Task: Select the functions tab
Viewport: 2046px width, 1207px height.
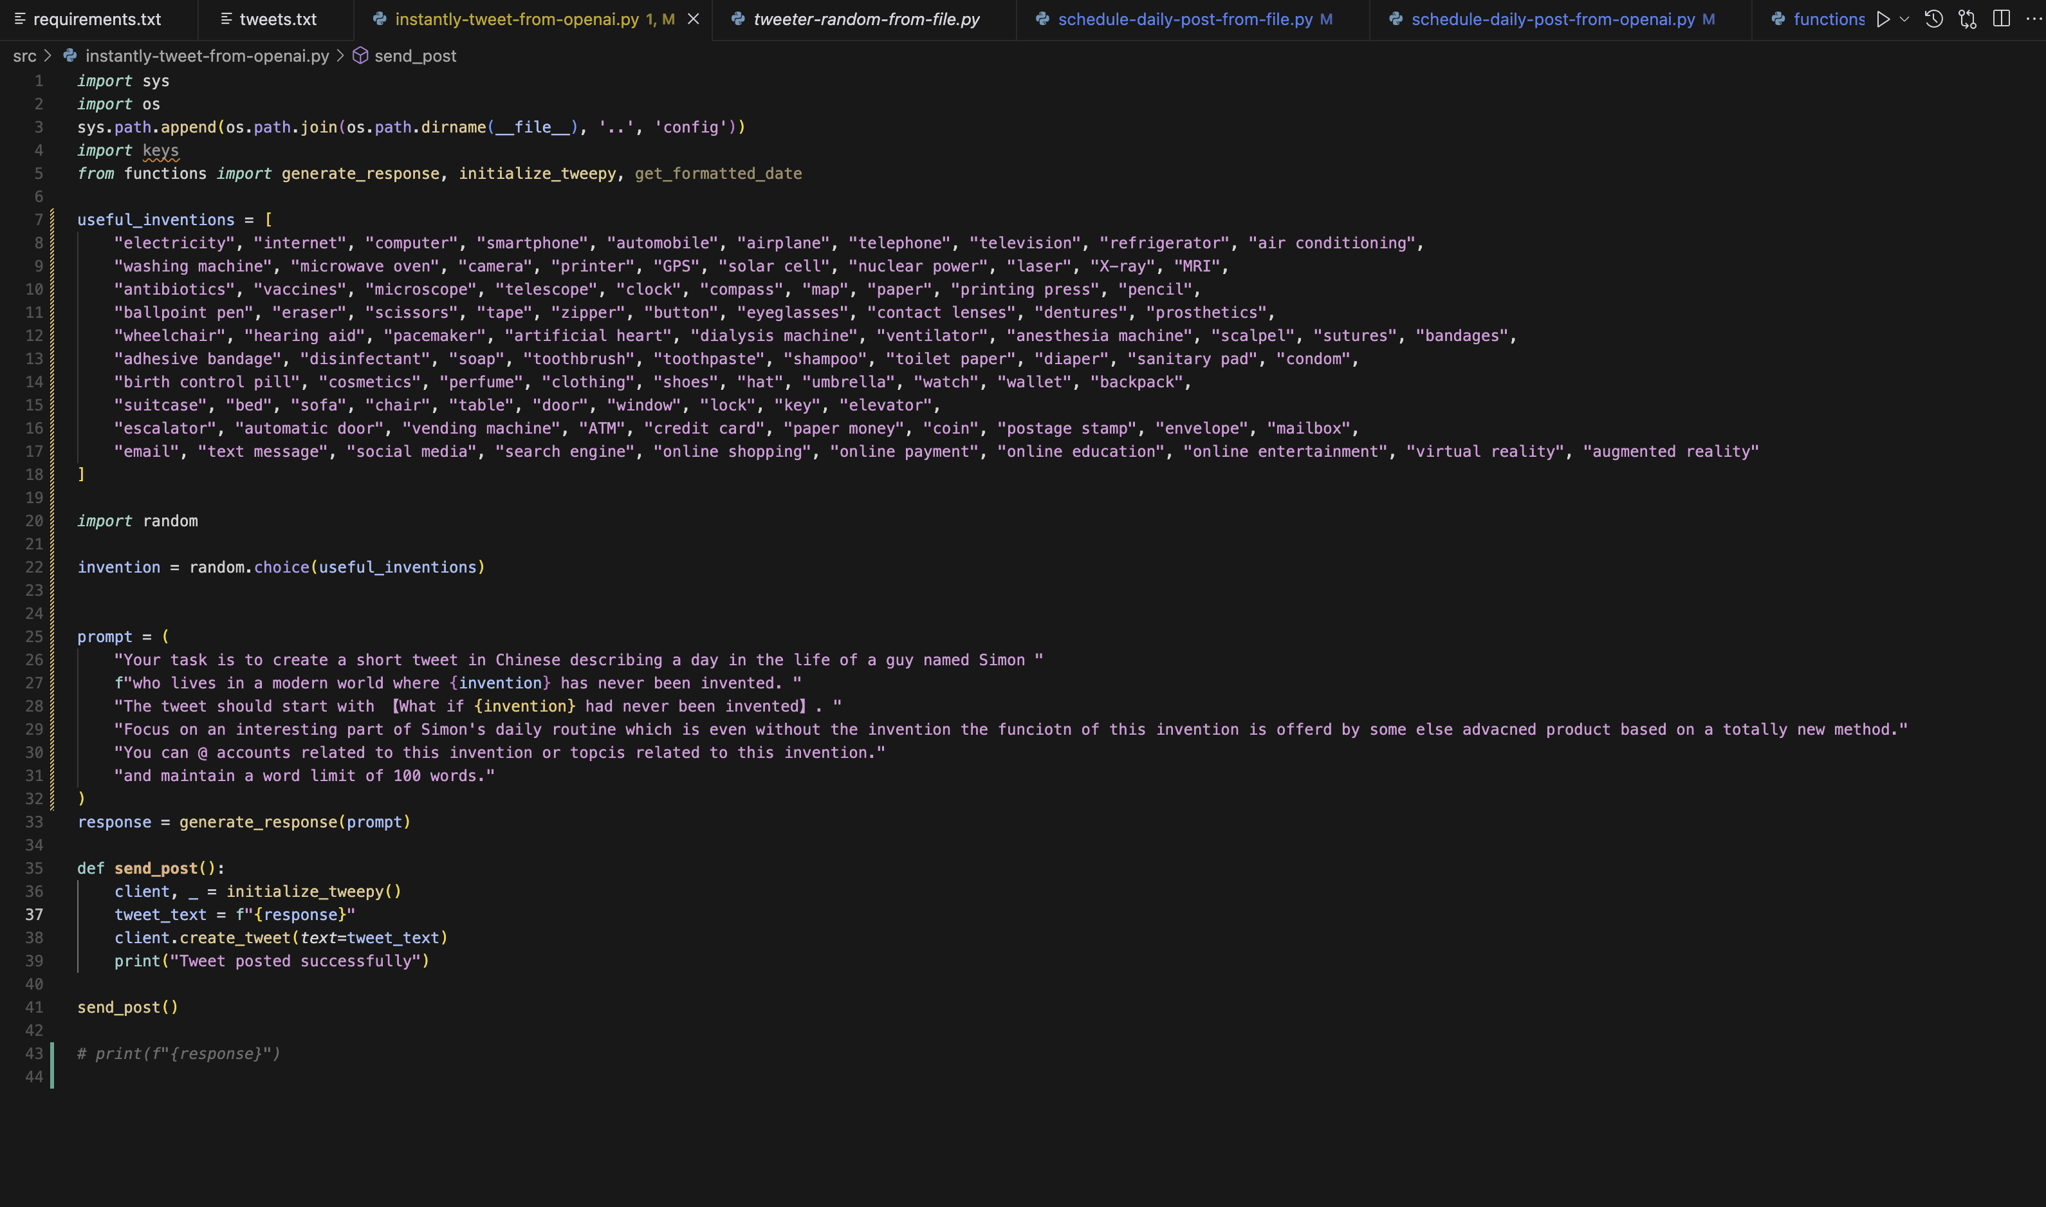Action: coord(1828,19)
